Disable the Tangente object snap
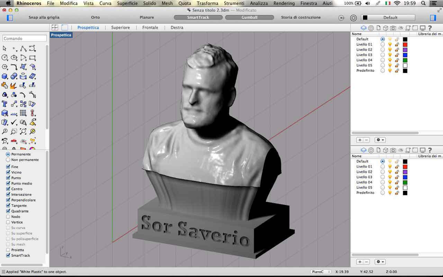Viewport: 443px width, 277px height. tap(8, 206)
